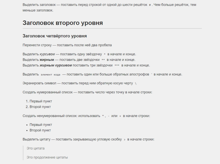The height and width of the screenshot is (164, 220).
Task: Click the heading "Заголовок второго уровня"
Action: (x=63, y=23)
